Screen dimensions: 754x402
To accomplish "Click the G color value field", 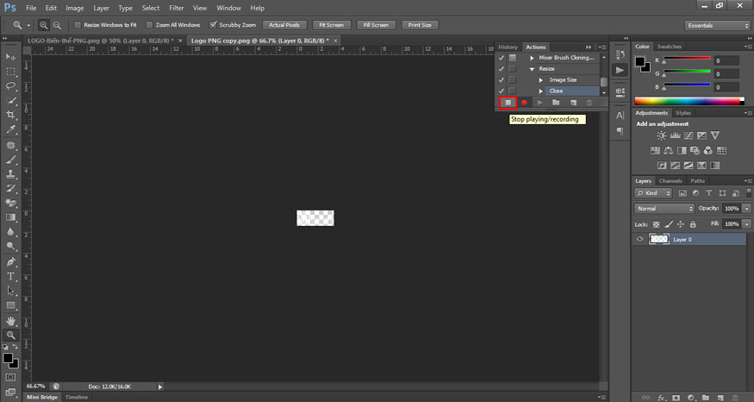I will [726, 74].
